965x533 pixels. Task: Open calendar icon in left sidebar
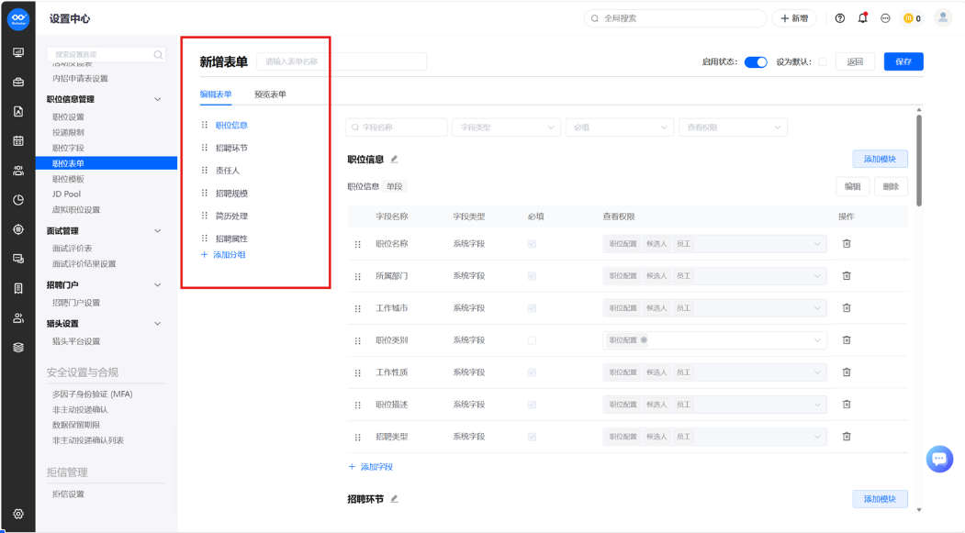18,140
